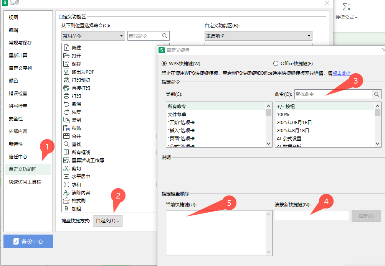Select 文件菜单 in the 类别 list
This screenshot has width=385, height=266.
[216, 115]
